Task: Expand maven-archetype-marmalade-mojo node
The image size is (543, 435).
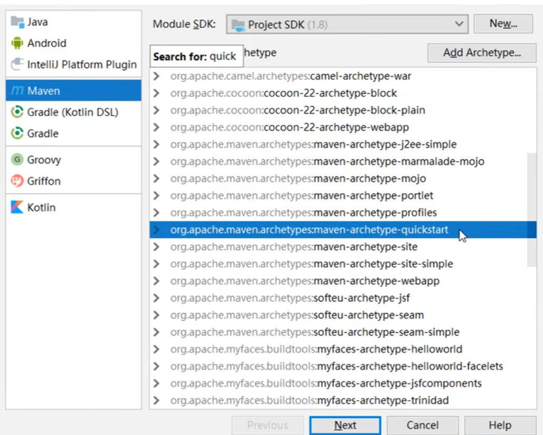Action: coord(157,161)
